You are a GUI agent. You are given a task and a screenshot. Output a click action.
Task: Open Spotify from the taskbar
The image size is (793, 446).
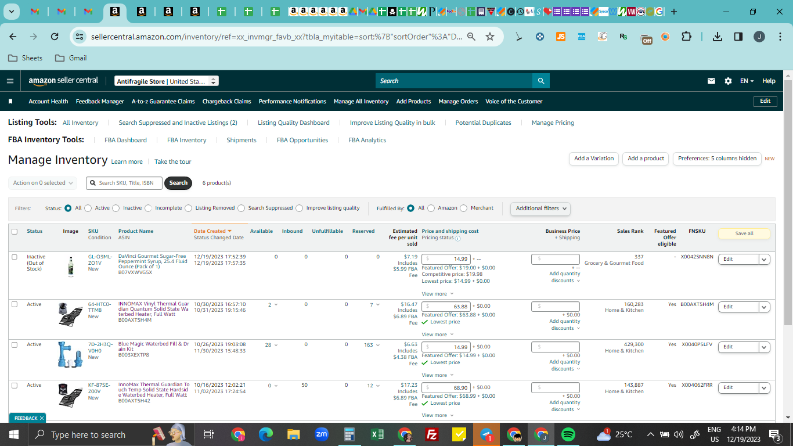pos(568,434)
